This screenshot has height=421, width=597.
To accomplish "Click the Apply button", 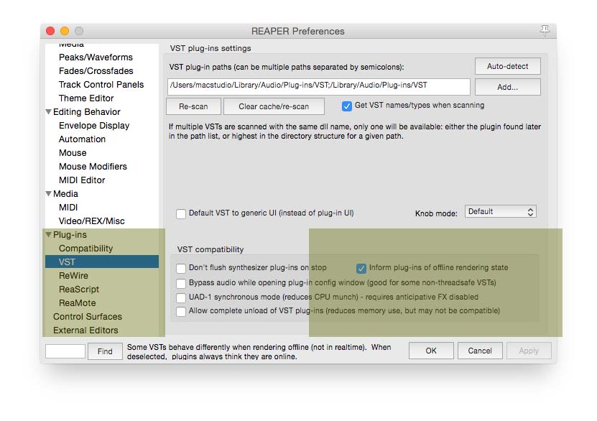I will (529, 351).
